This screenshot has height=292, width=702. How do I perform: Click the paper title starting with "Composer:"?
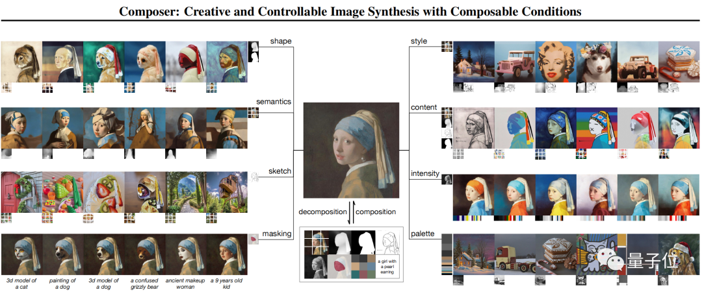tap(350, 11)
